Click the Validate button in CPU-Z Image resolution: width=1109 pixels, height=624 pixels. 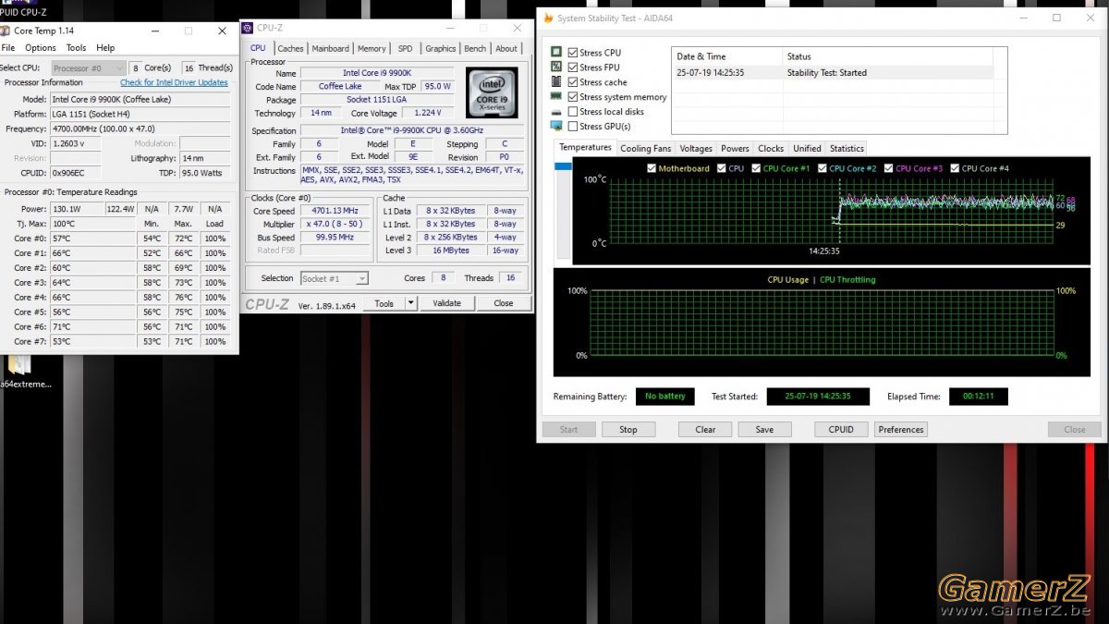pyautogui.click(x=447, y=303)
